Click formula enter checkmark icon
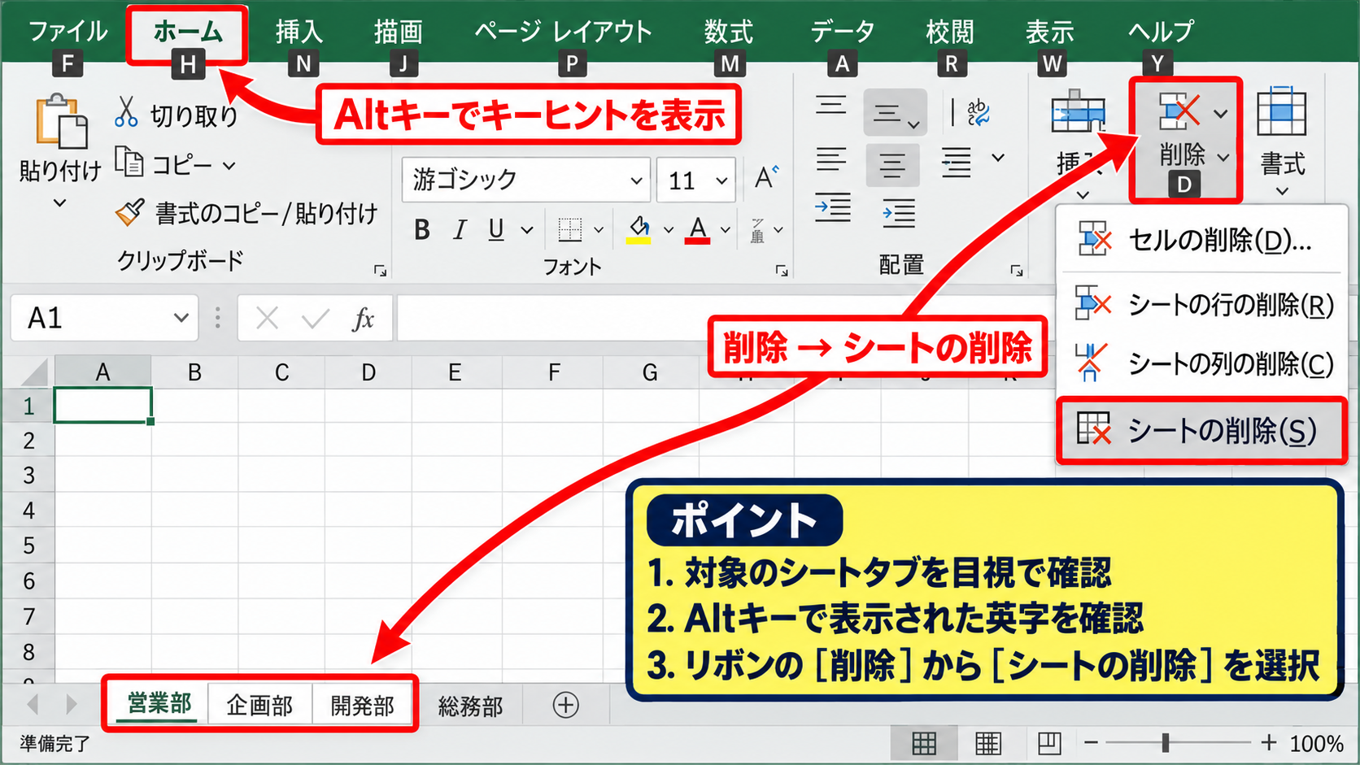The width and height of the screenshot is (1360, 765). click(315, 319)
